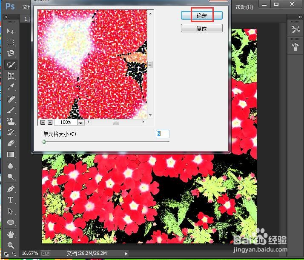The image size is (304, 260).
Task: Click preview vertical scrollbar up arrow
Action: 150,14
